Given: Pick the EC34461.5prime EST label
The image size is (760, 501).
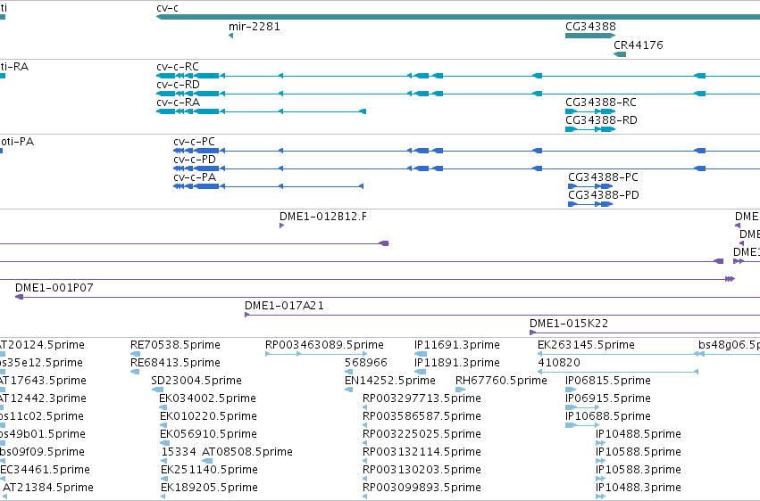Looking at the screenshot, I should click(x=45, y=470).
